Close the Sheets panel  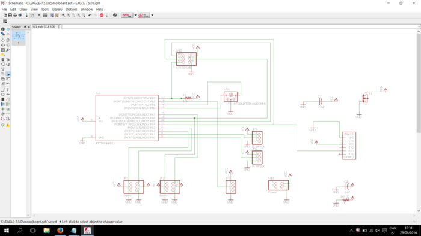coord(29,27)
